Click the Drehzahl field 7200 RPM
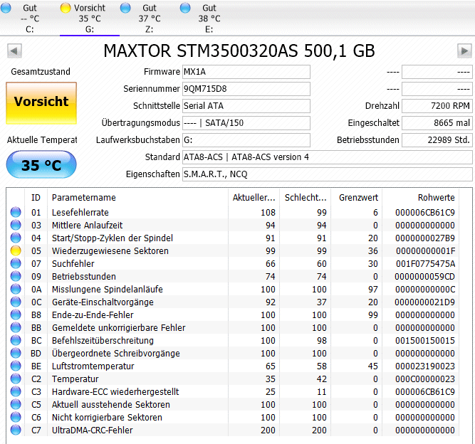Viewport: 475px width, 444px height. pos(437,106)
